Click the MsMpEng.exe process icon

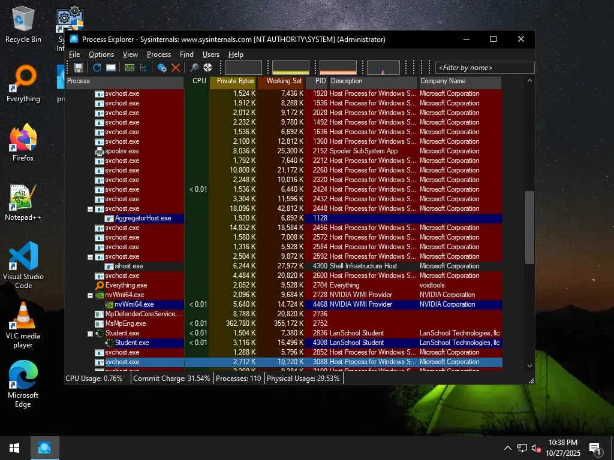100,324
